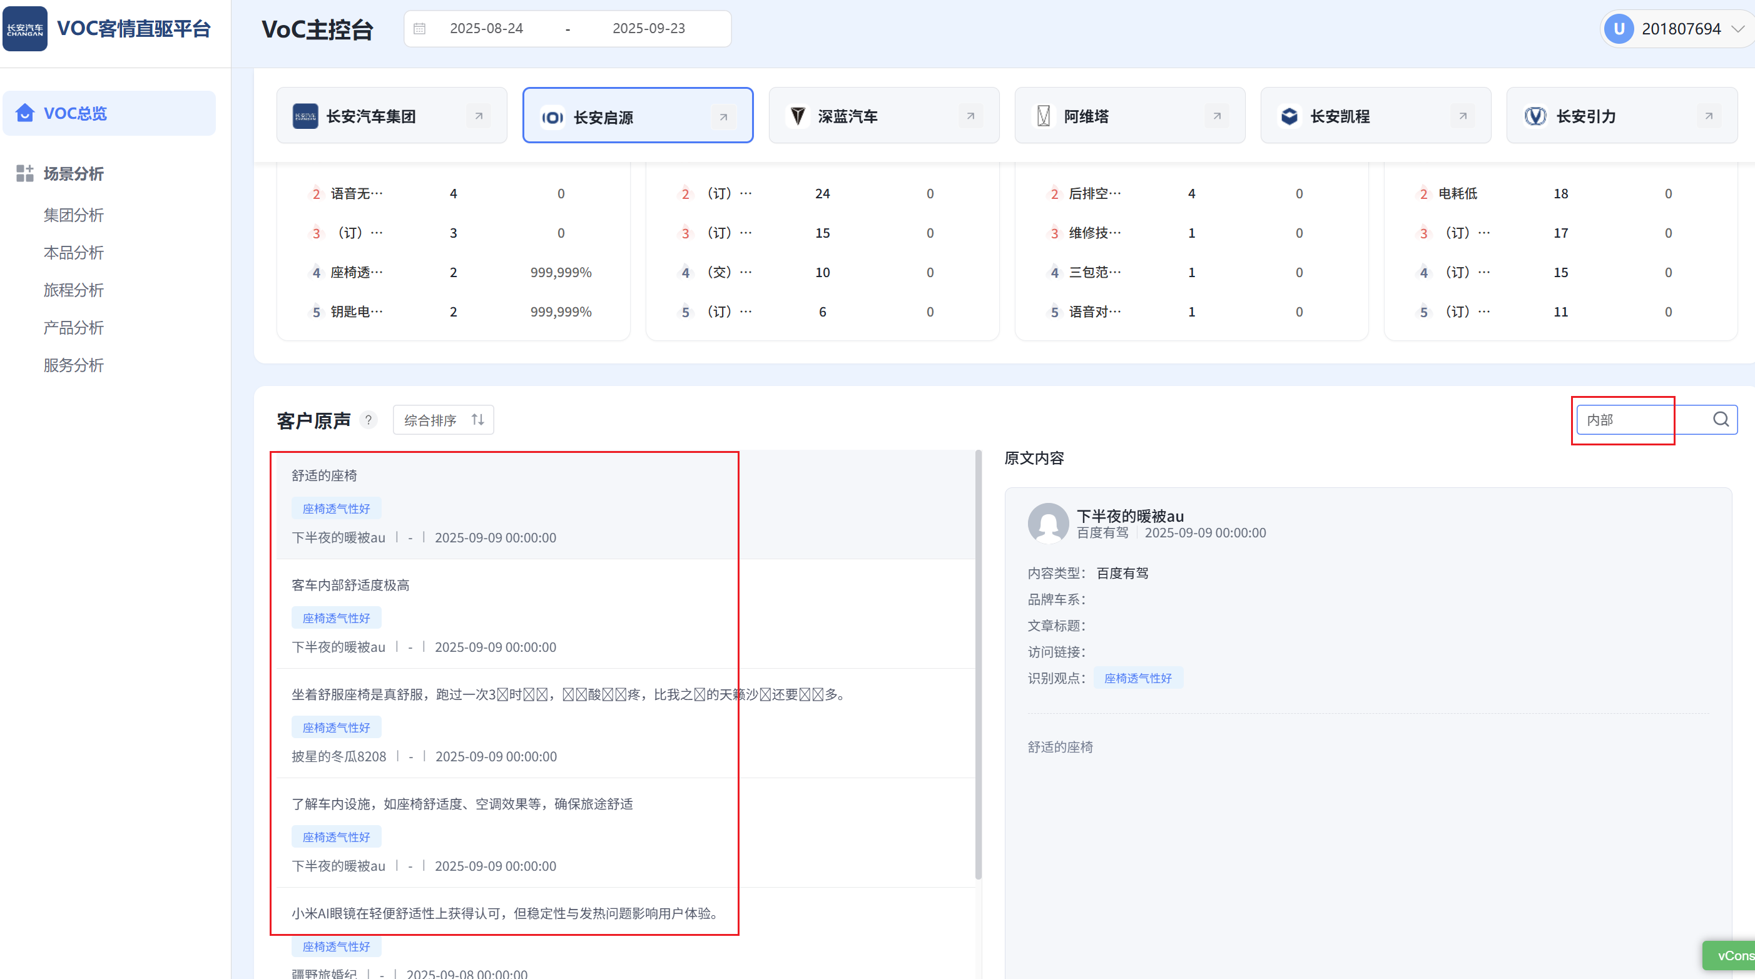1755x979 pixels.
Task: Click the search magnifier icon
Action: pyautogui.click(x=1720, y=419)
